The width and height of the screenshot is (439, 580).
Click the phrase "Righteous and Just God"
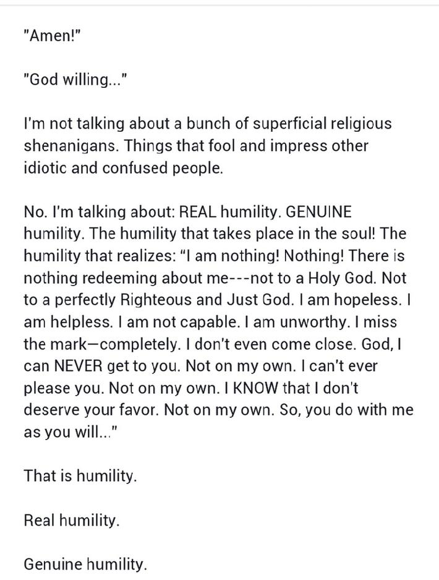pos(206,300)
